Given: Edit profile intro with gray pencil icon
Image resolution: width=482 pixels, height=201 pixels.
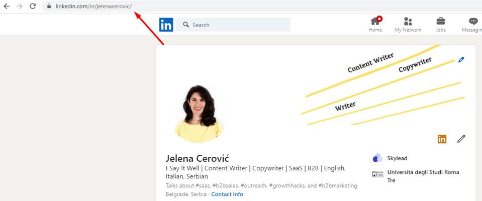Looking at the screenshot, I should 461,139.
